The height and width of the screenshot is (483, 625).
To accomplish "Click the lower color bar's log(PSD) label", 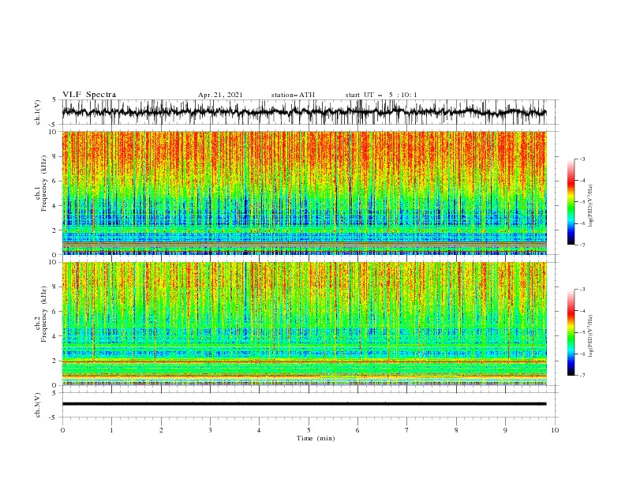I will (590, 335).
